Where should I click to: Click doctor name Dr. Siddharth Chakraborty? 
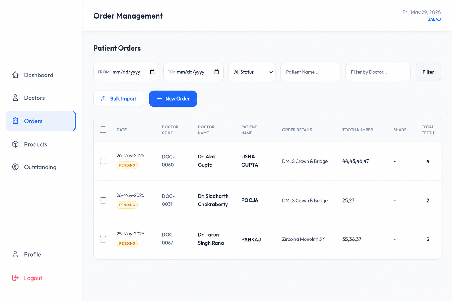click(x=213, y=200)
